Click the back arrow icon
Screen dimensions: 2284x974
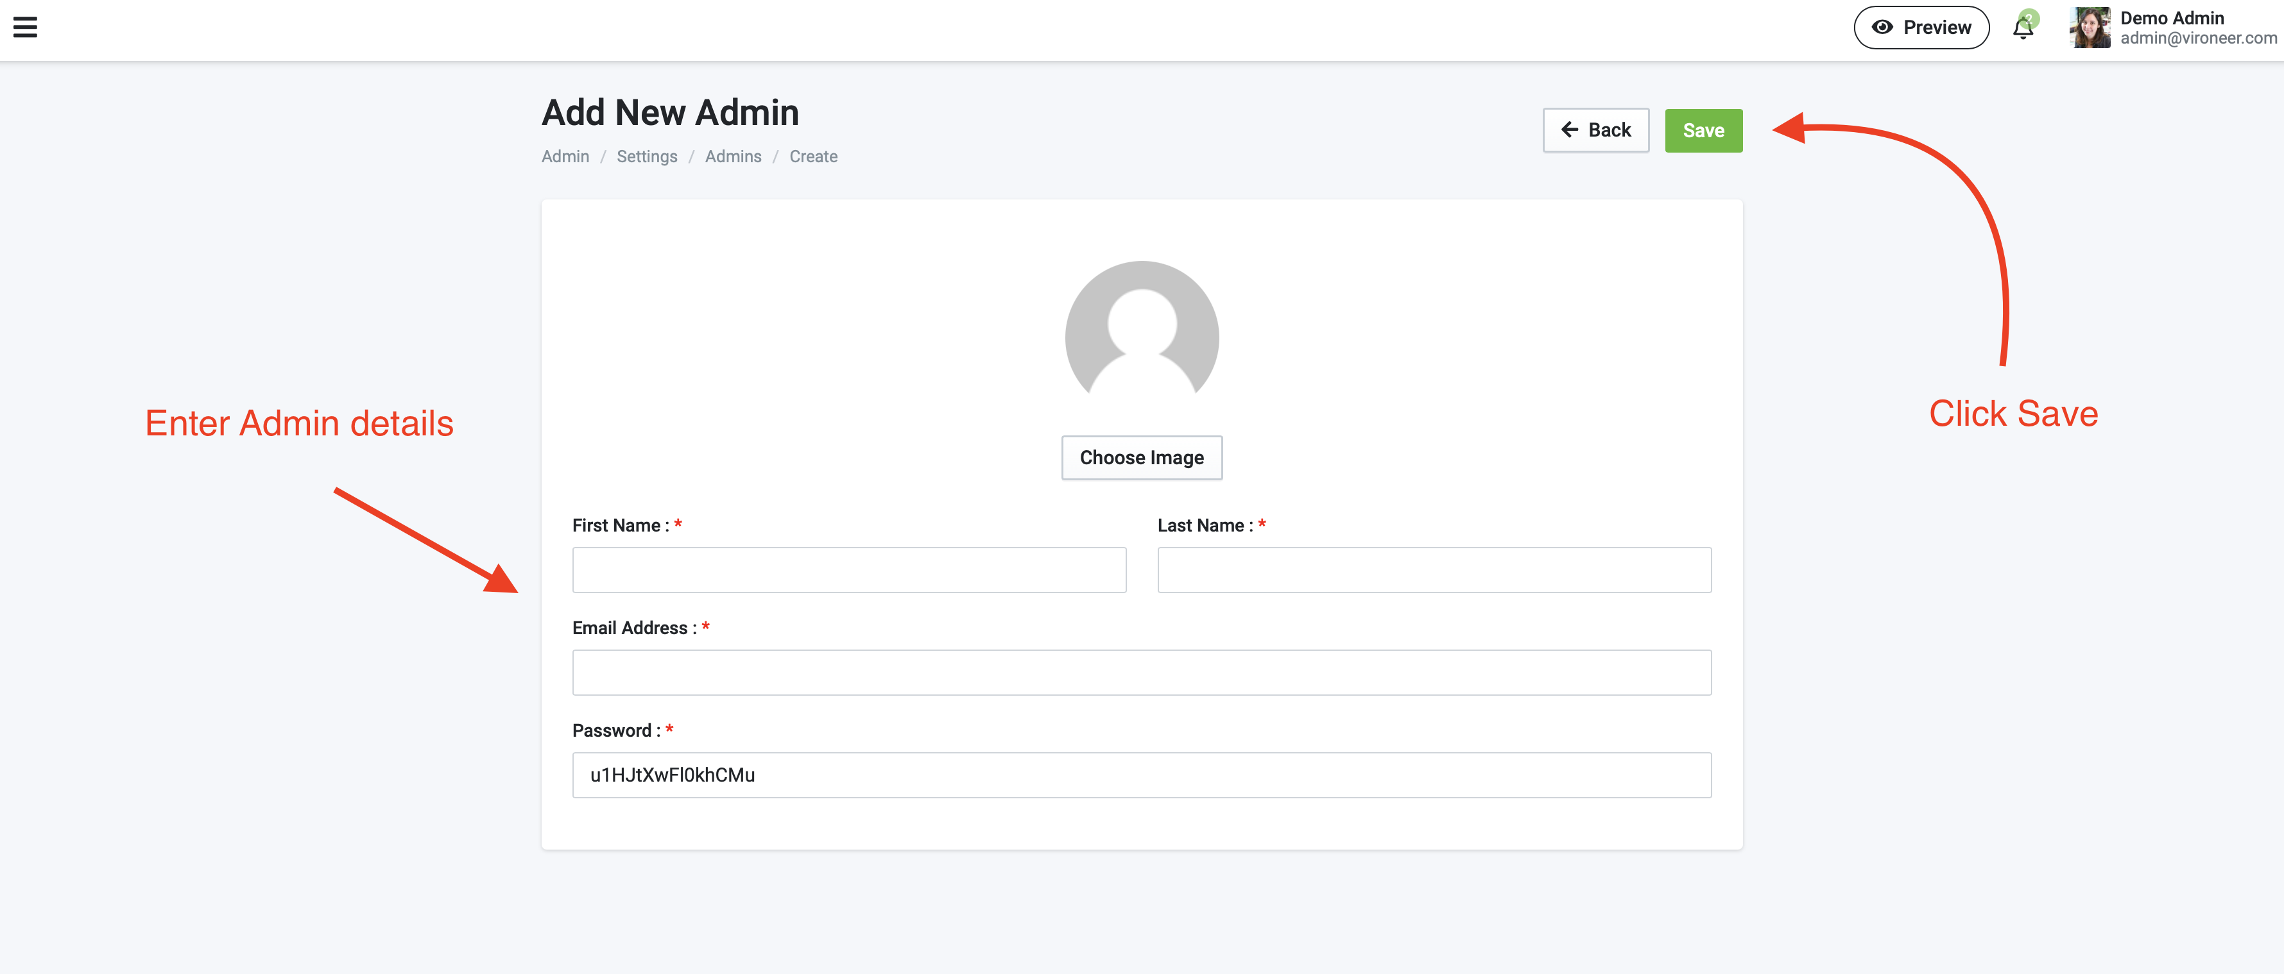1569,130
